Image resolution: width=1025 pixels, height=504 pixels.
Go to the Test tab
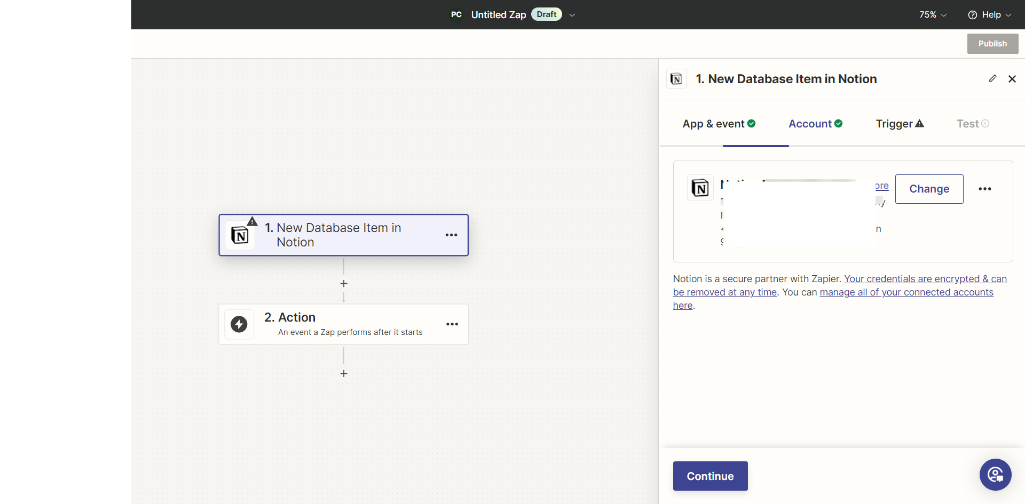click(x=973, y=124)
